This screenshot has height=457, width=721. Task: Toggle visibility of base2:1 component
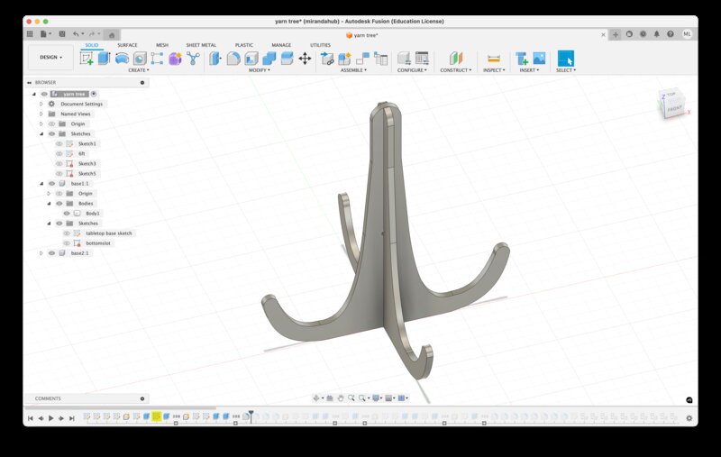51,253
